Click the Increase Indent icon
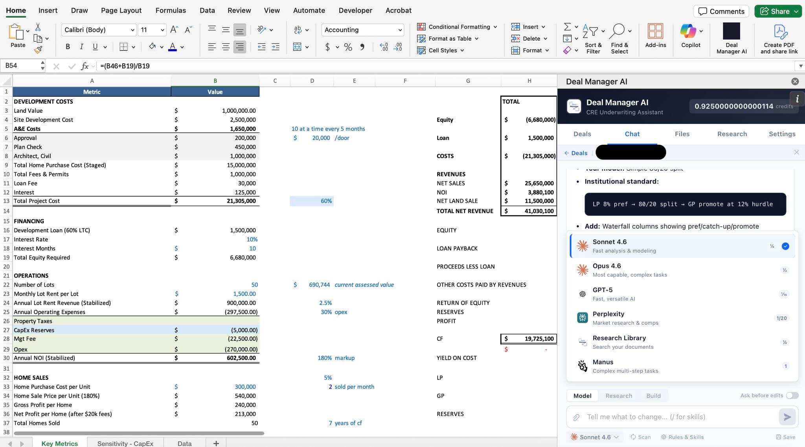 (x=276, y=47)
